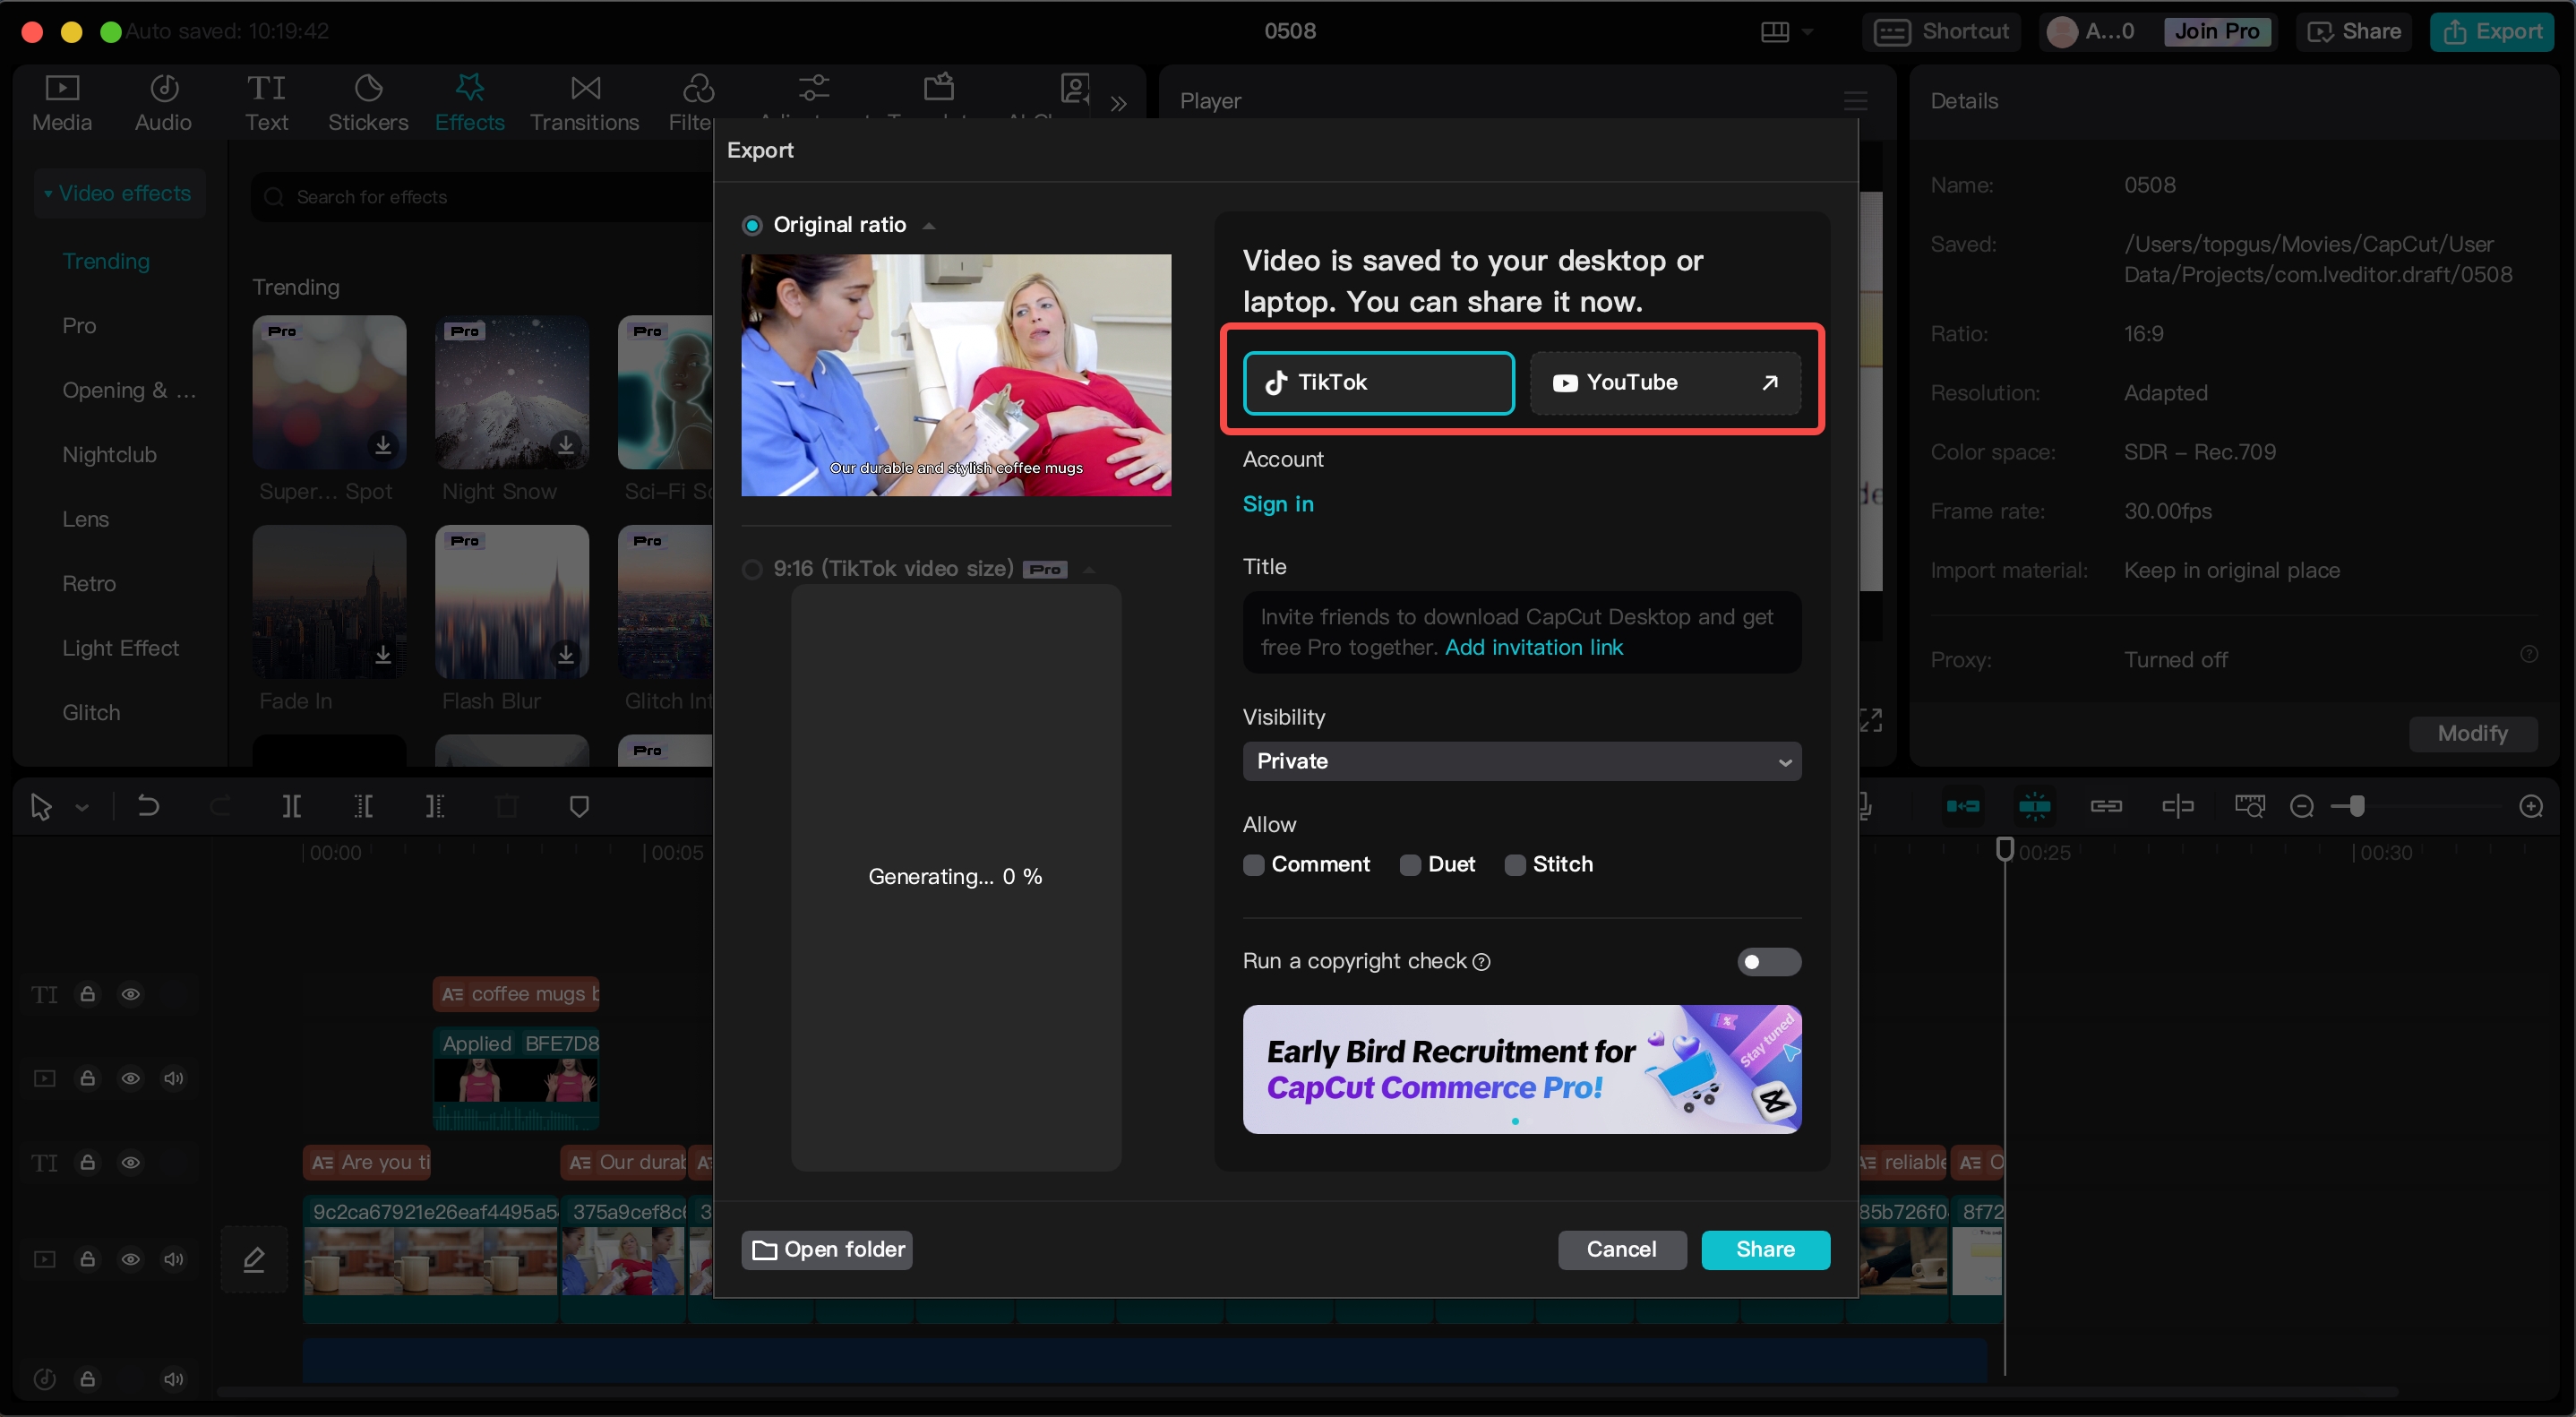Image resolution: width=2576 pixels, height=1417 pixels.
Task: Click the Audio panel icon
Action: point(164,98)
